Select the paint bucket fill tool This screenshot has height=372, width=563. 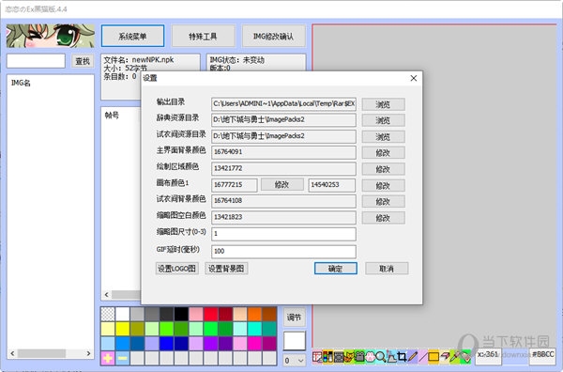pyautogui.click(x=465, y=357)
